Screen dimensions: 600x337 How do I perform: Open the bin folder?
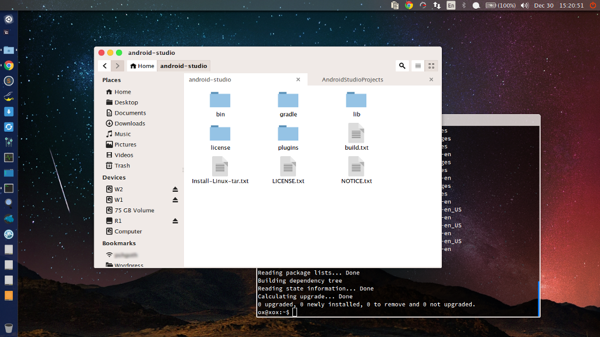220,104
